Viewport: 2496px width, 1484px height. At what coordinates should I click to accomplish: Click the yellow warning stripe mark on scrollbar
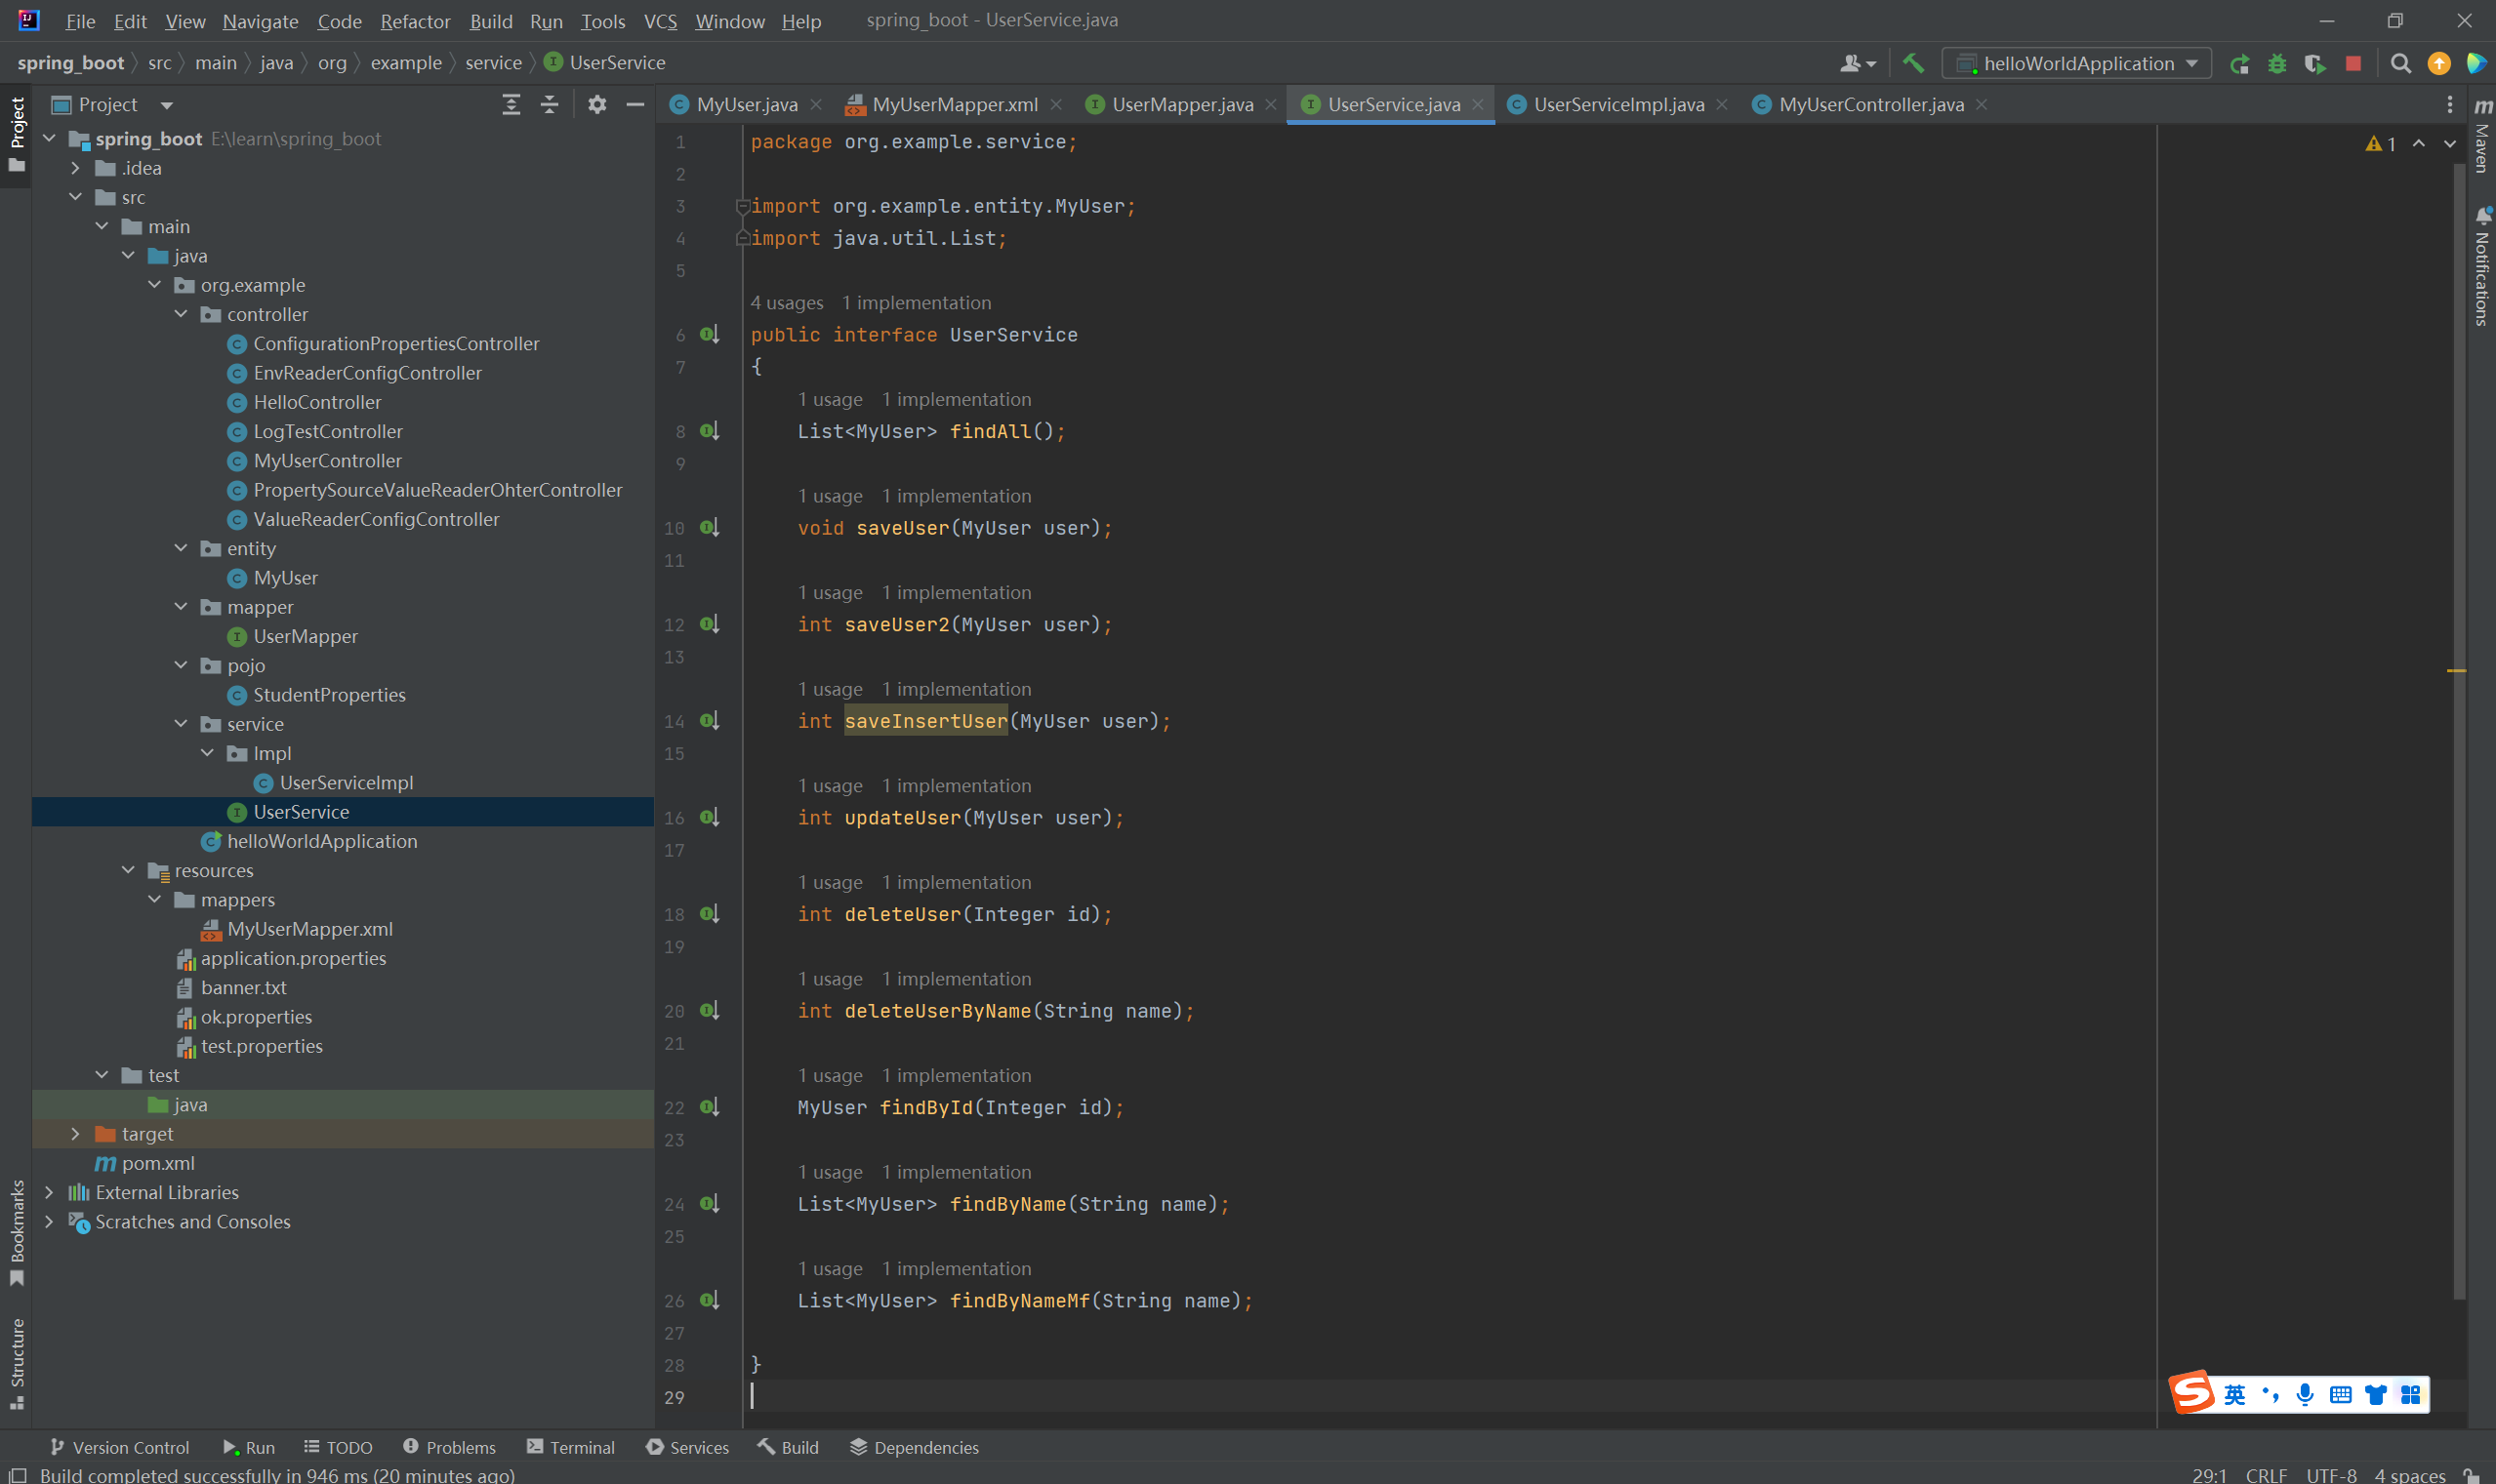(x=2455, y=671)
